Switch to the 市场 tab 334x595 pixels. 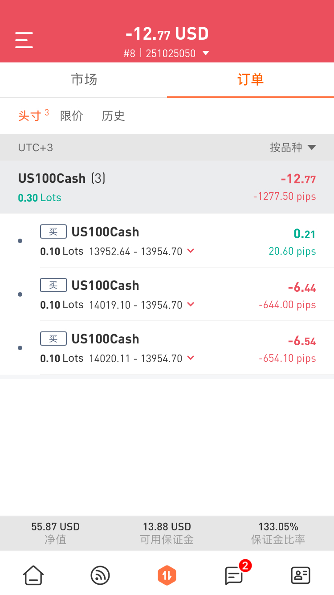coord(84,80)
